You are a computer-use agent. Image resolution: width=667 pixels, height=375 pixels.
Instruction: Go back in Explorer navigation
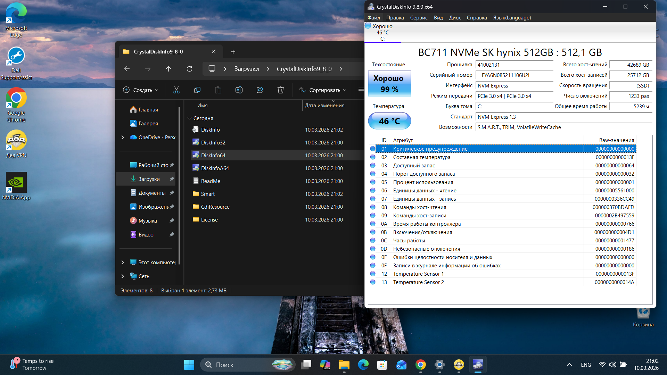(127, 69)
